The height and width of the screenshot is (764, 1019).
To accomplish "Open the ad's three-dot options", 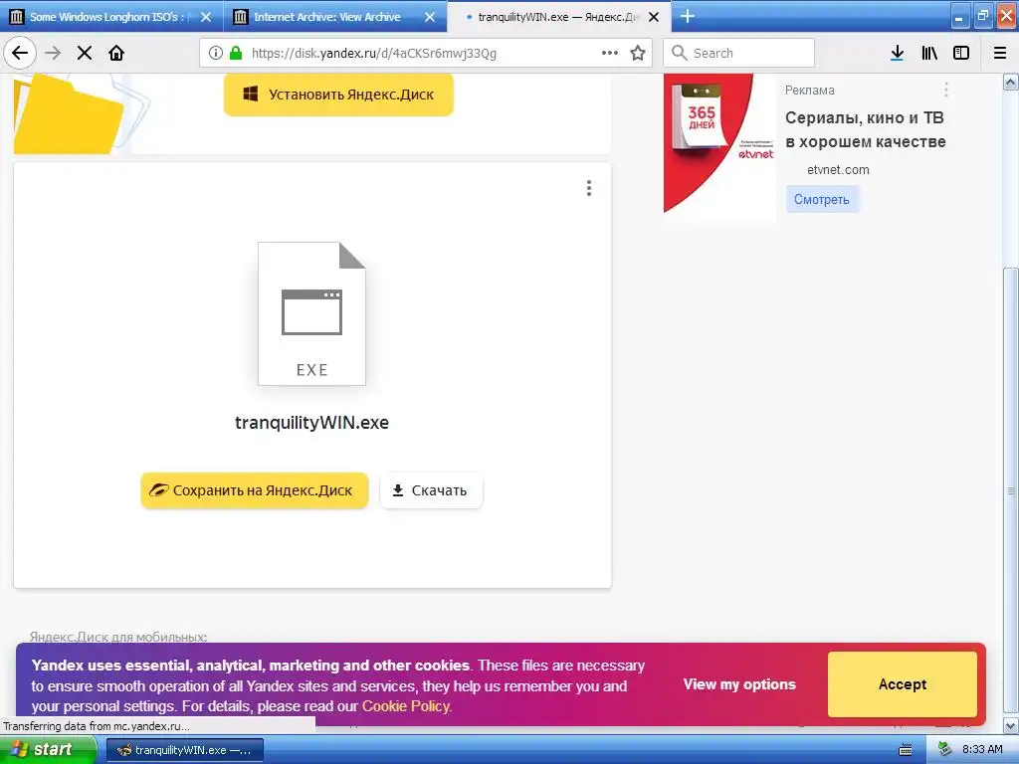I will (946, 90).
